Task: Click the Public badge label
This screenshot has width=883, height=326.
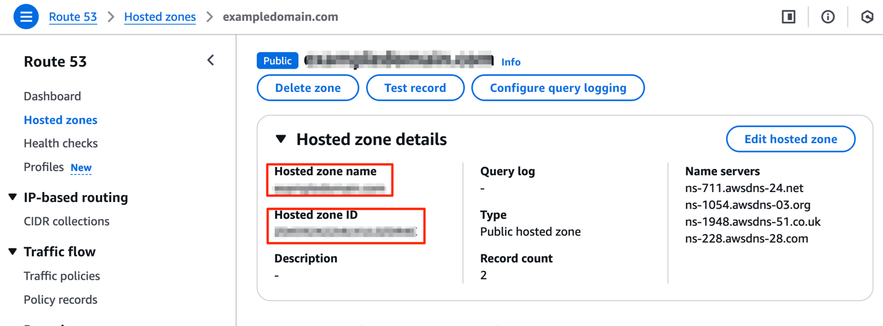Action: point(277,61)
